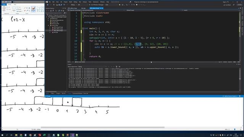The image size is (244, 137).
Task: Switch to the Command Window tab
Action: tap(77, 94)
